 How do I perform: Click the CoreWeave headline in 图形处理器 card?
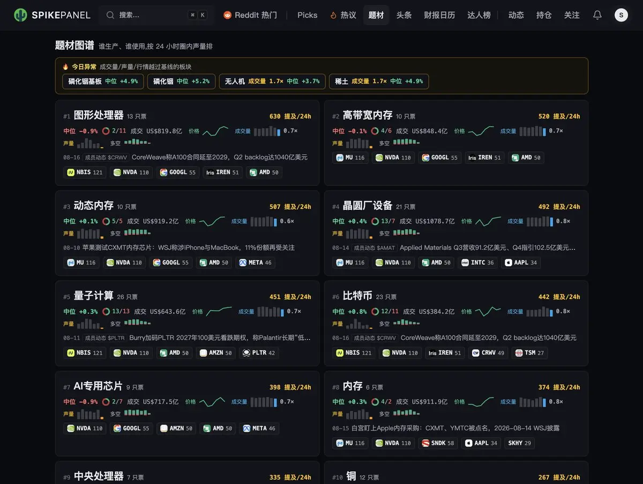tap(220, 157)
